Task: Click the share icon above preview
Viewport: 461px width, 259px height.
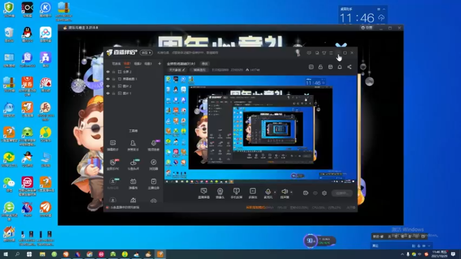Action: (x=349, y=67)
